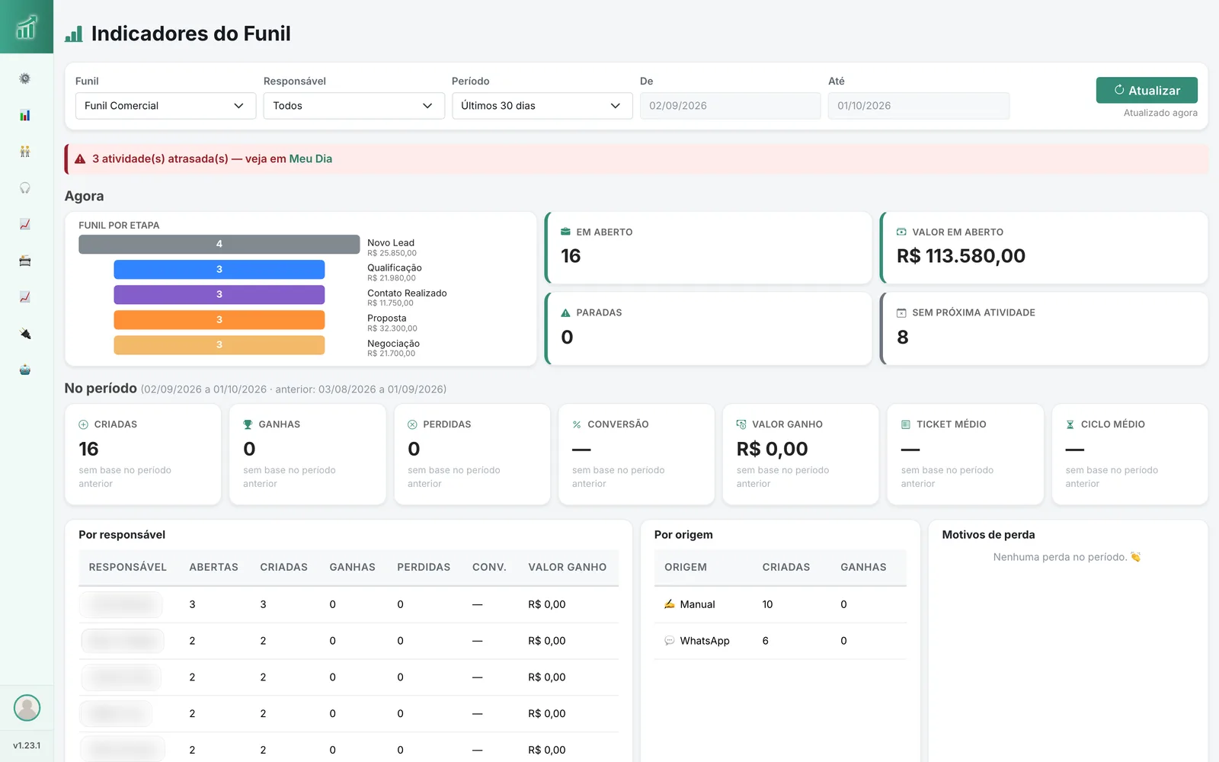Click the percent icon on Conversão card
The height and width of the screenshot is (762, 1219).
[x=577, y=424]
